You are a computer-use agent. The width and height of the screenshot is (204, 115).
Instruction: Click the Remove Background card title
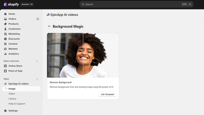(61, 82)
